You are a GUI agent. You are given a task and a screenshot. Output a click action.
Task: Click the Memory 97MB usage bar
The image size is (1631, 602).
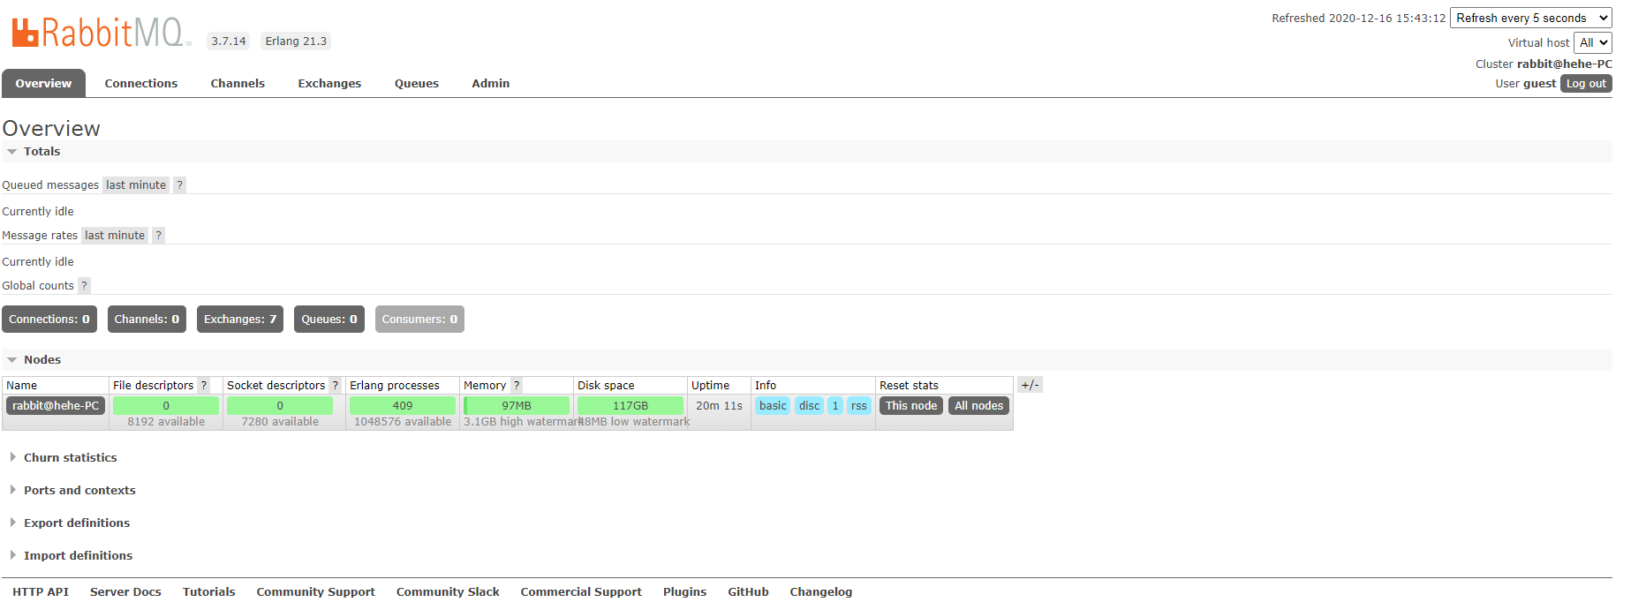pos(517,405)
